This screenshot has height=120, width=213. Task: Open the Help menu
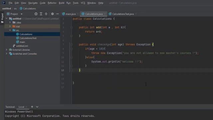click(101, 3)
